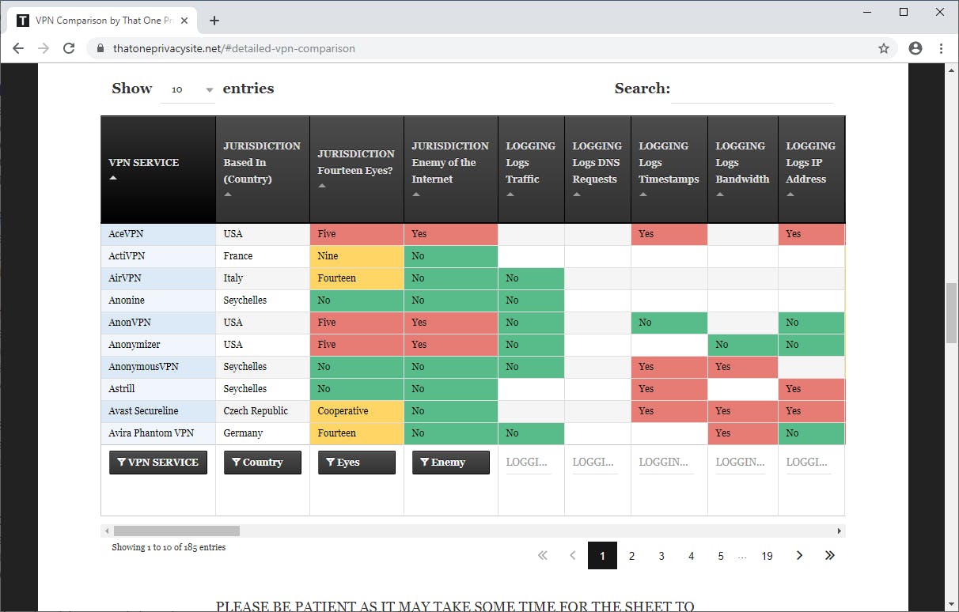Open the Country filter dropdown

pyautogui.click(x=263, y=463)
